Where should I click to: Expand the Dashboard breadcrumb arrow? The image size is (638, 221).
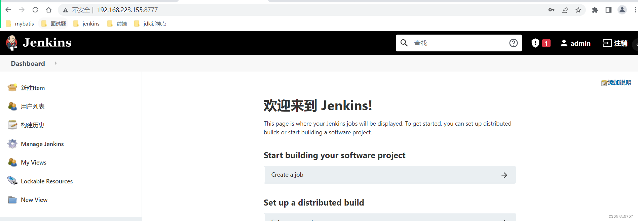pyautogui.click(x=56, y=63)
